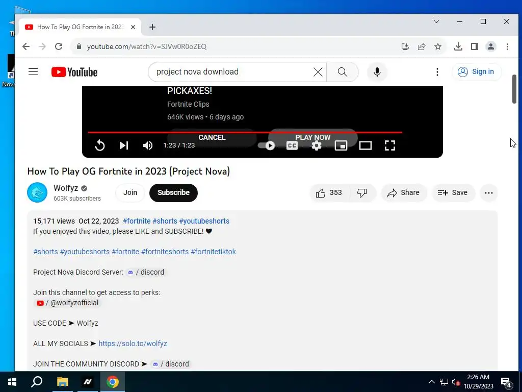Close the How To Play OG Fortnite tab

pyautogui.click(x=133, y=27)
